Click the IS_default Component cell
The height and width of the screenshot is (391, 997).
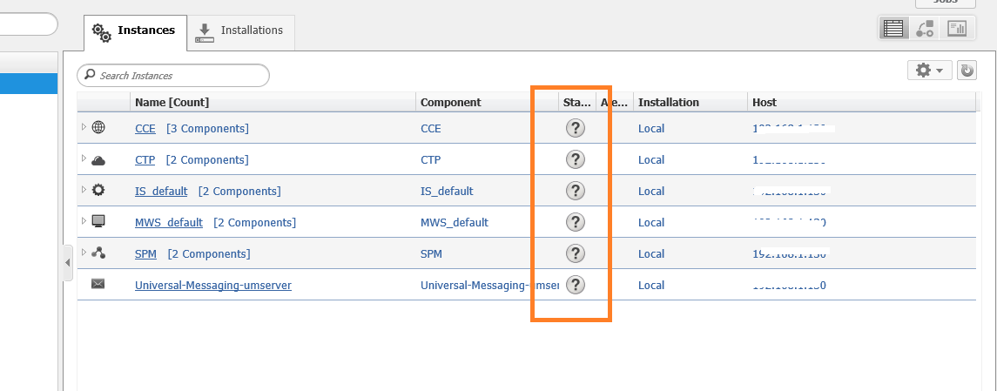click(447, 191)
